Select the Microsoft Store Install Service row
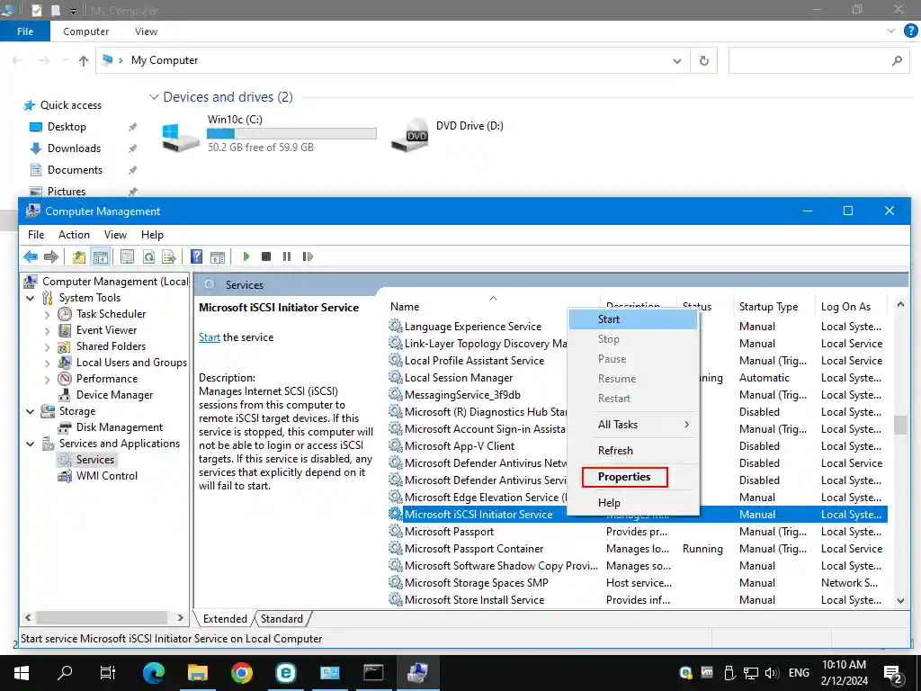Viewport: 921px width, 691px height. coord(638,600)
